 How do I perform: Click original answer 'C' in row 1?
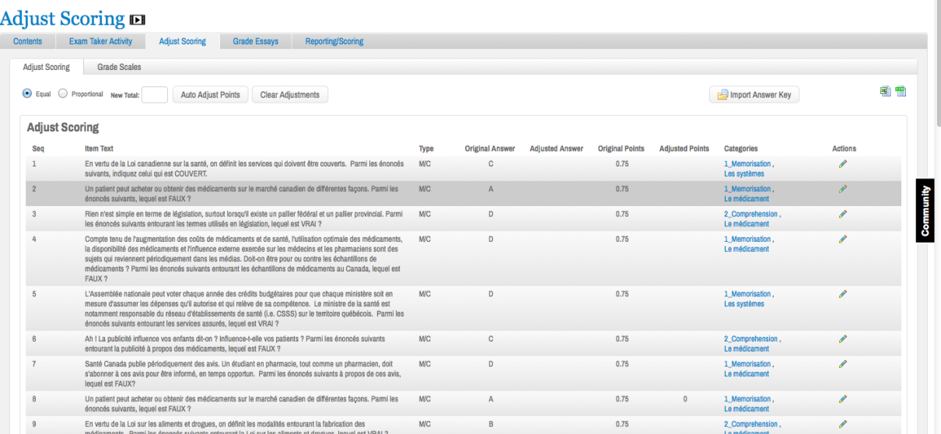(x=491, y=163)
